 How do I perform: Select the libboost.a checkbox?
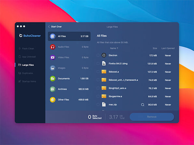pyautogui.click(x=98, y=72)
